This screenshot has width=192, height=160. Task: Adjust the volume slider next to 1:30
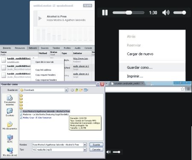click(180, 13)
